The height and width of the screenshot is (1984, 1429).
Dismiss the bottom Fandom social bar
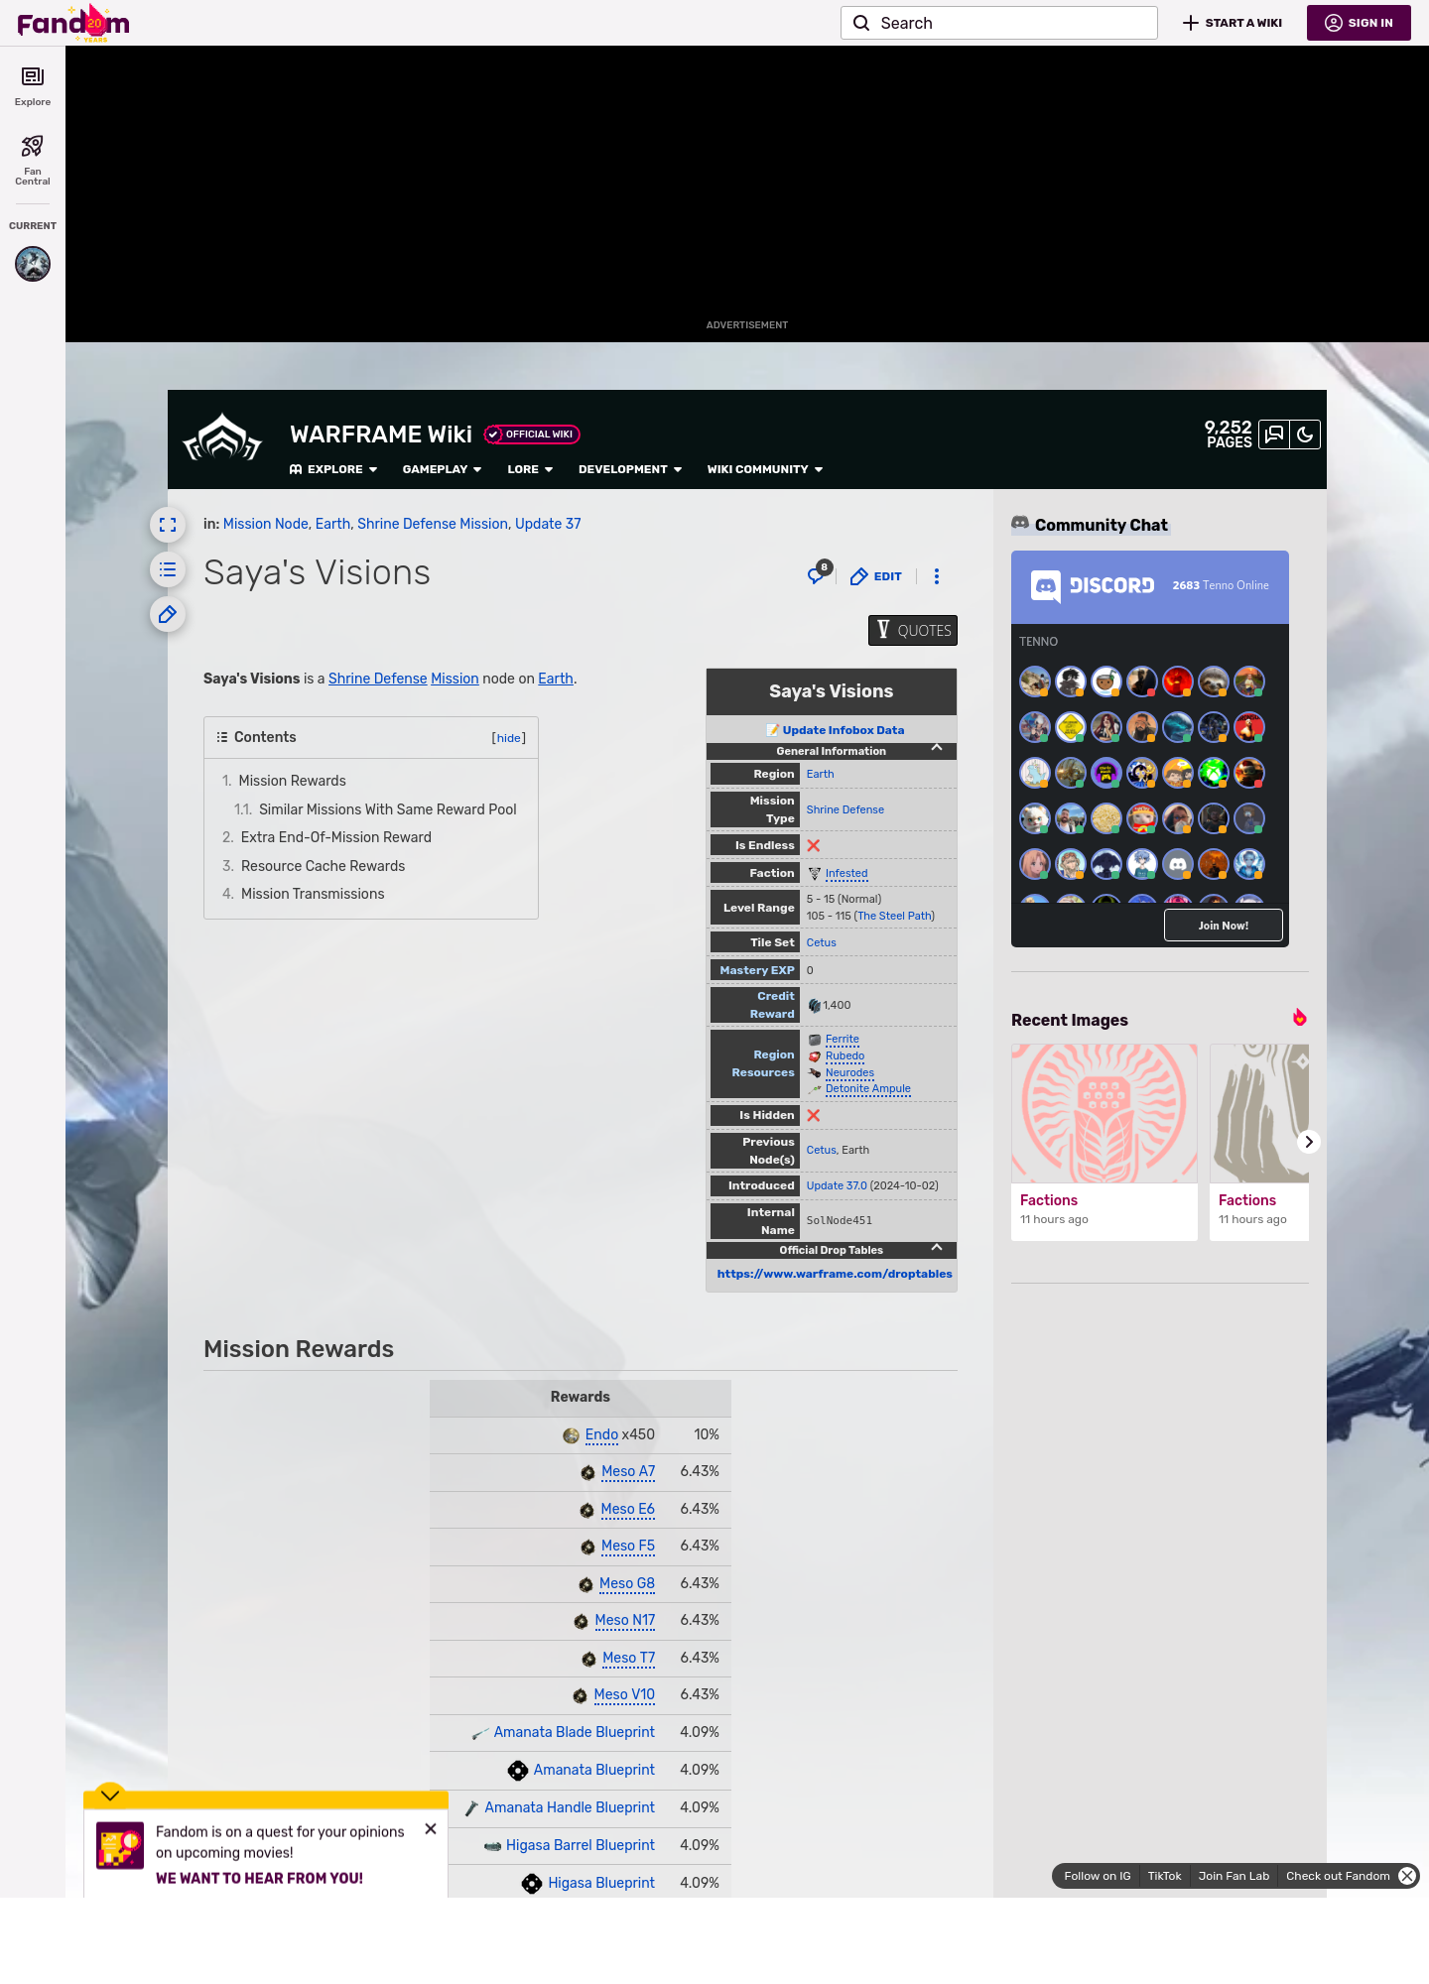[x=1407, y=1876]
